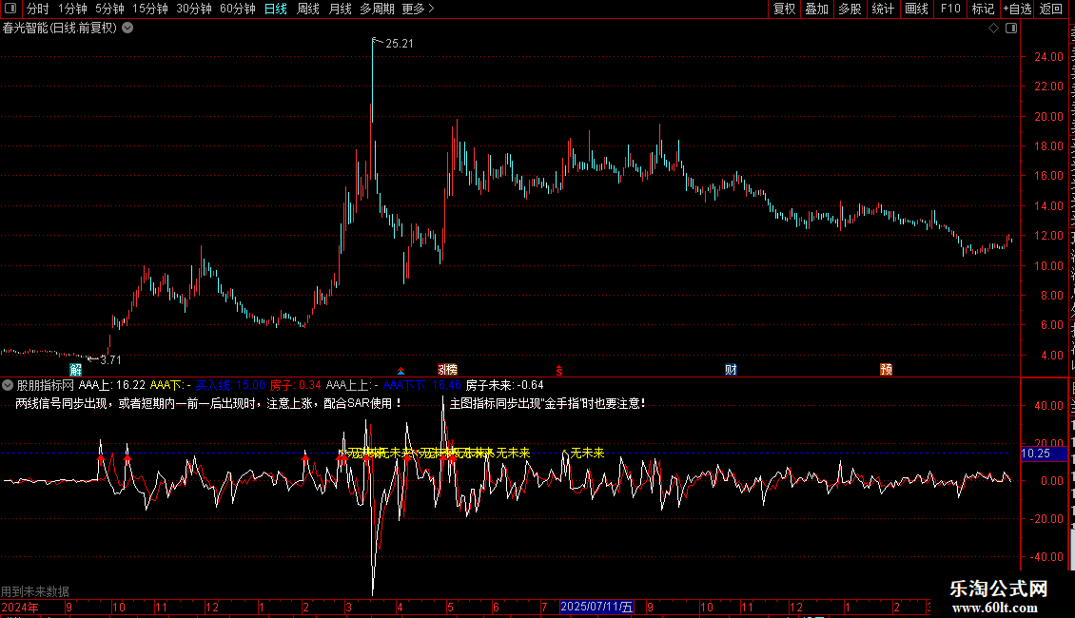
Task: Switch to 分时 intraday view
Action: [x=38, y=9]
